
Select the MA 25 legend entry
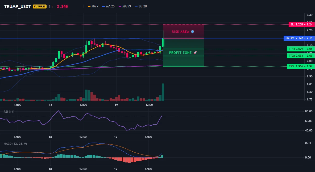108,6
